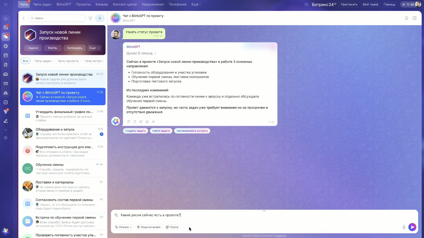
Task: Expand the Ещё menu in top navigation
Action: [196, 4]
